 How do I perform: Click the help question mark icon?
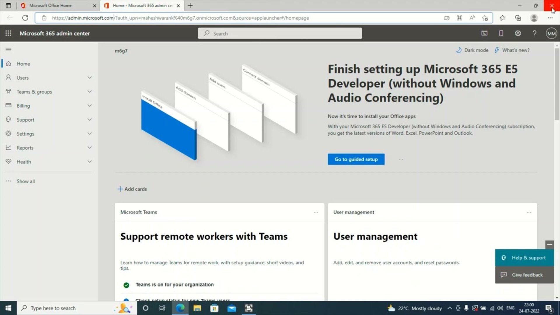pos(534,33)
